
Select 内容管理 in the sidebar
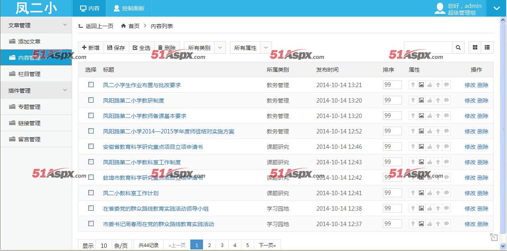point(36,57)
